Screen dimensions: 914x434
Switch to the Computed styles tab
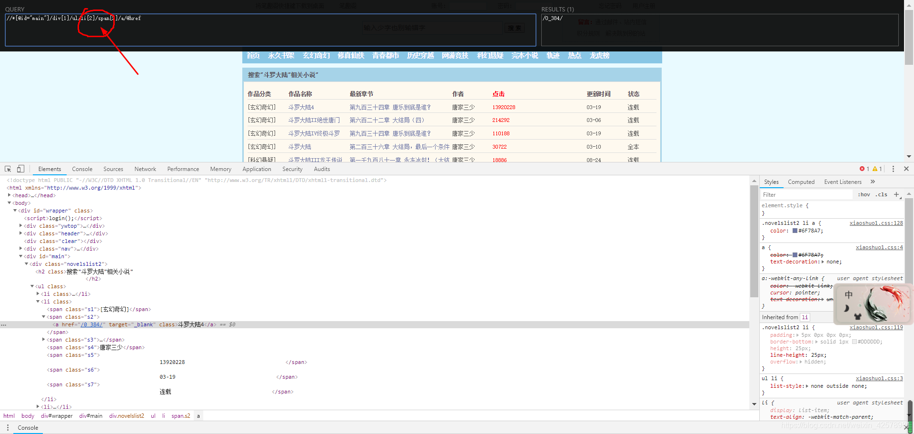[801, 182]
